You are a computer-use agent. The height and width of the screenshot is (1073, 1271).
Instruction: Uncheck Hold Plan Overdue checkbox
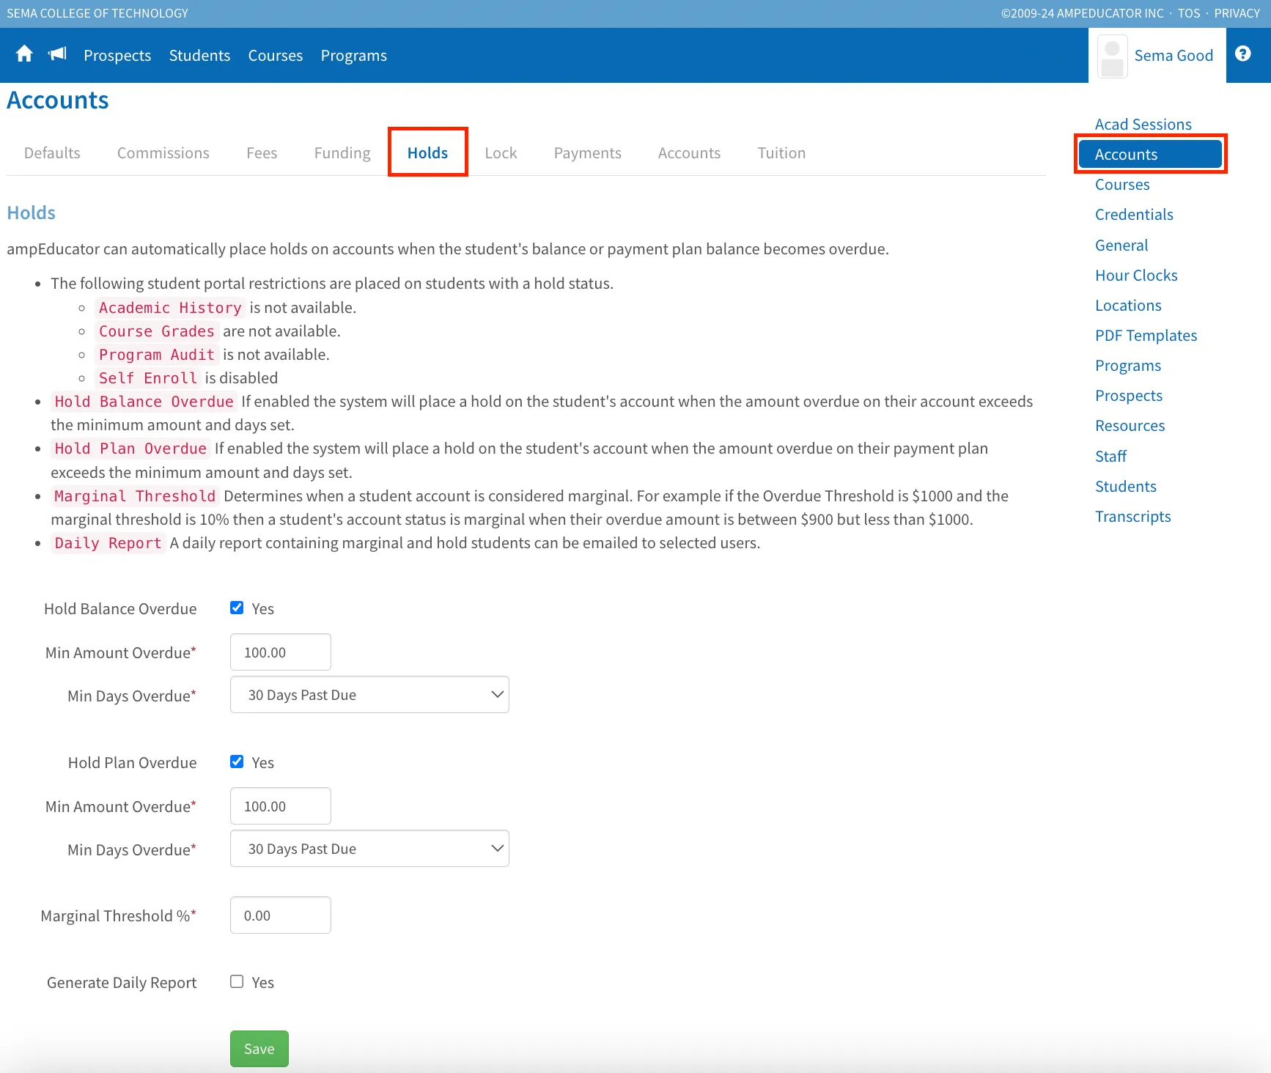[x=237, y=762]
